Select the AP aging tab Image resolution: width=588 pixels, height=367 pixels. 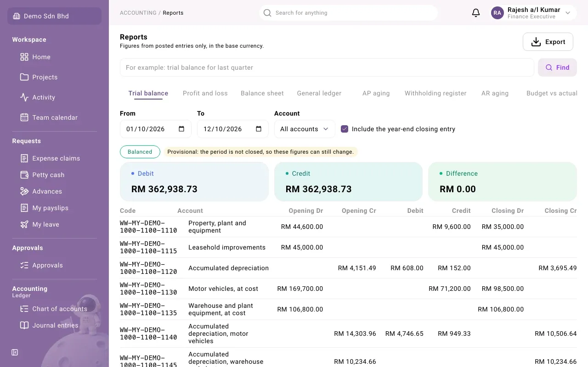coord(376,93)
